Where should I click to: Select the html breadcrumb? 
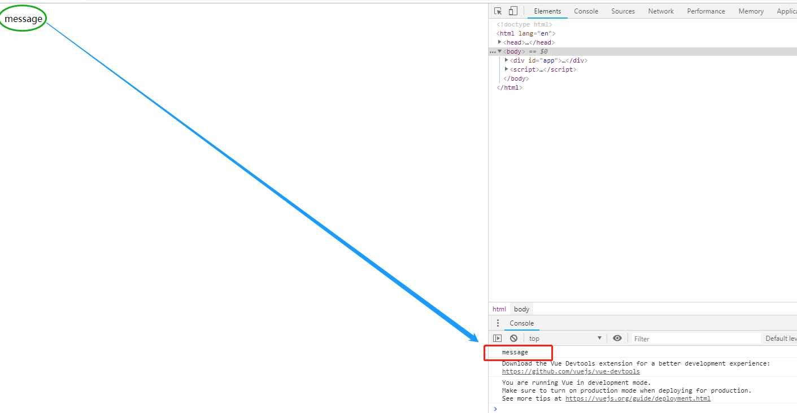coord(499,309)
